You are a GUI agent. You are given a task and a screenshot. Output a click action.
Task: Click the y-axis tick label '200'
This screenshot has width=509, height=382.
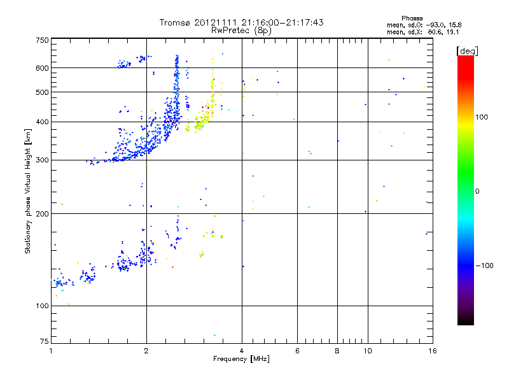pyautogui.click(x=42, y=214)
